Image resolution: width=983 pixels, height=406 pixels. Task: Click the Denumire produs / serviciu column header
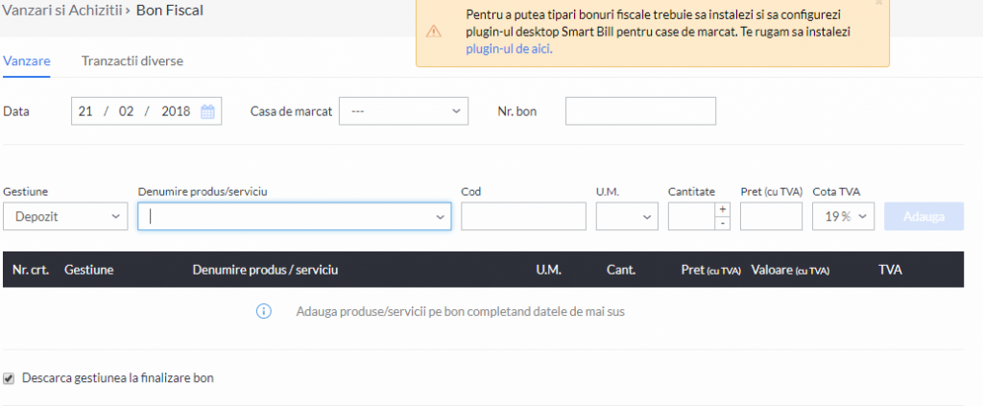265,270
